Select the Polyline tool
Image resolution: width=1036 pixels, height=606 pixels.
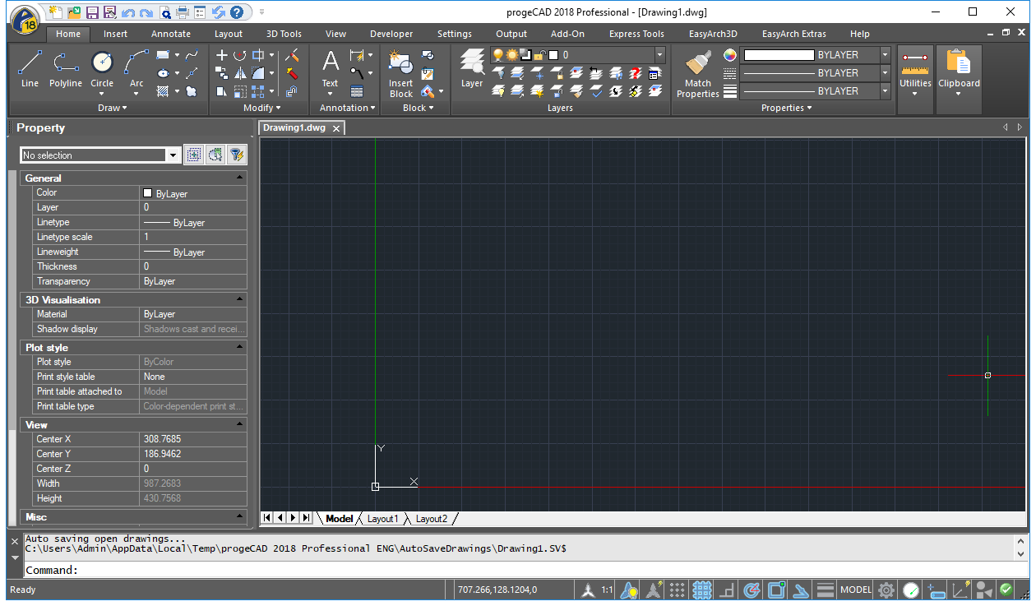(x=65, y=69)
